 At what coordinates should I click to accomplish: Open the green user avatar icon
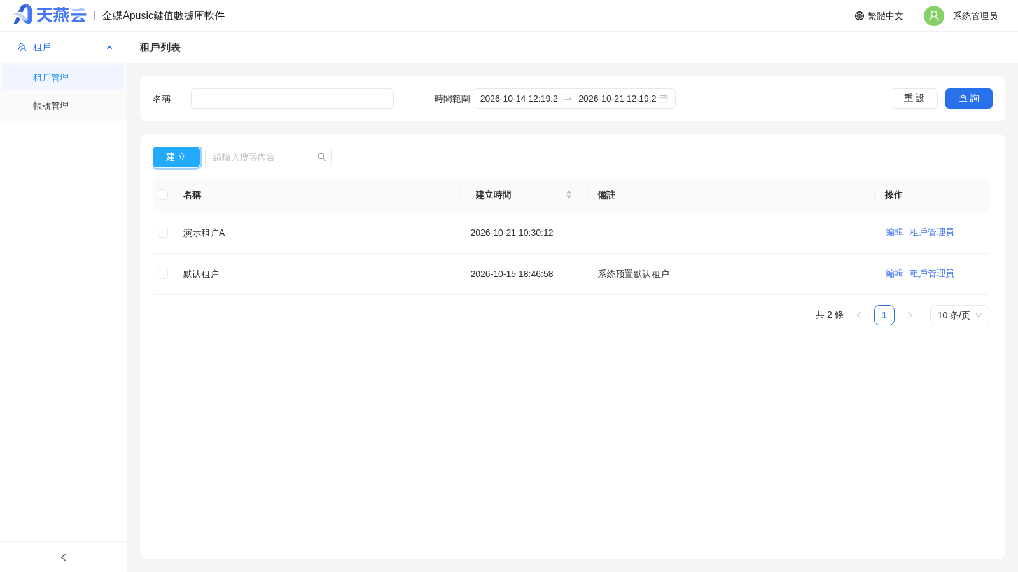point(934,16)
